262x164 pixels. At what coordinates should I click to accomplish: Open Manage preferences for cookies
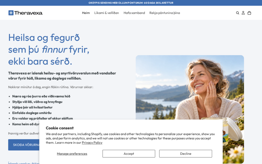coord(72,154)
